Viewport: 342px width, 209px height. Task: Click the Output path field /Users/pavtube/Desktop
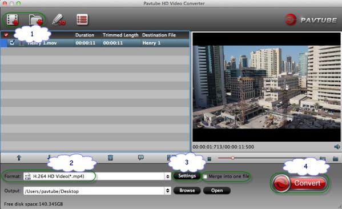click(94, 191)
